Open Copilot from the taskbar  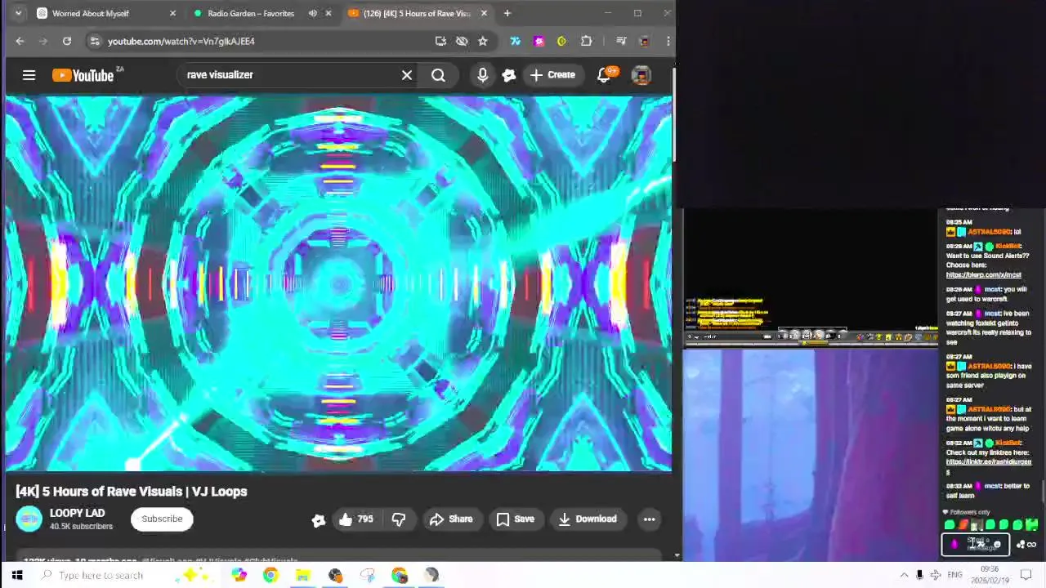click(x=239, y=575)
